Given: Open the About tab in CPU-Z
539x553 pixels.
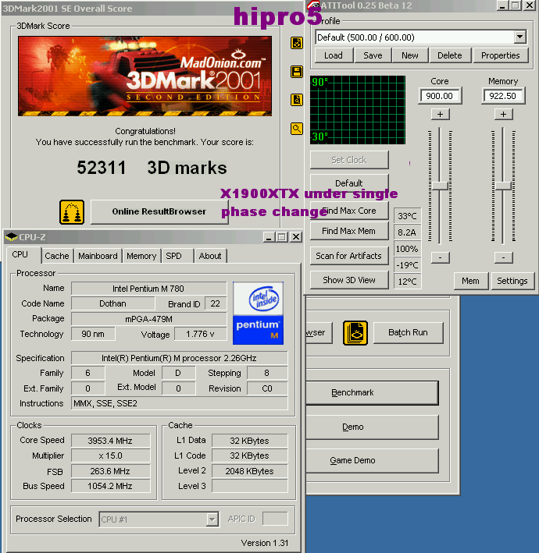Looking at the screenshot, I should [x=210, y=256].
